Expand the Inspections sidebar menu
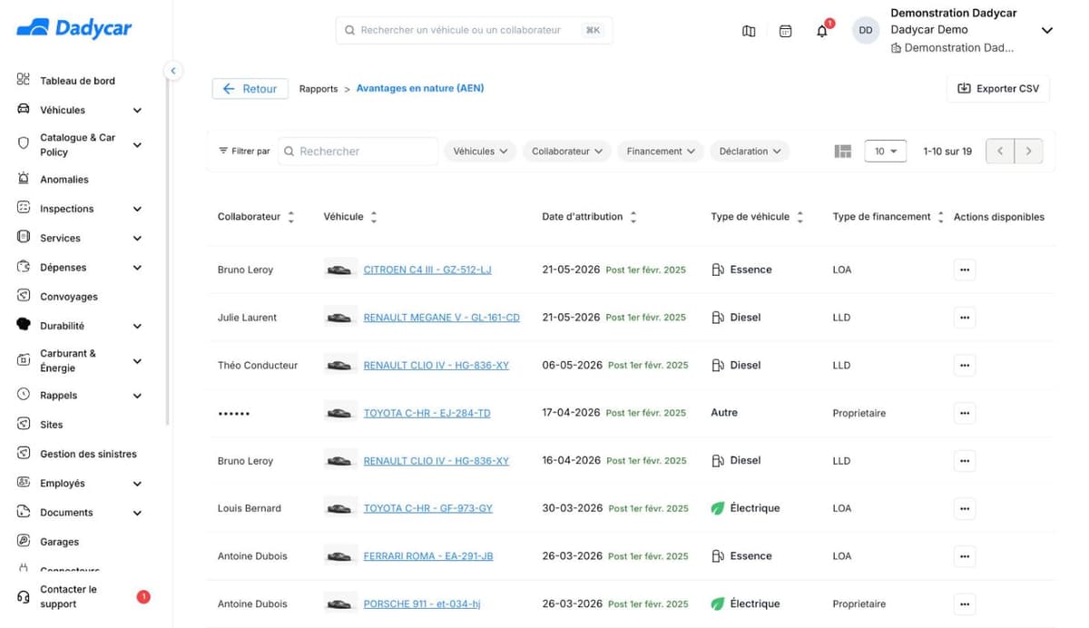 (137, 209)
